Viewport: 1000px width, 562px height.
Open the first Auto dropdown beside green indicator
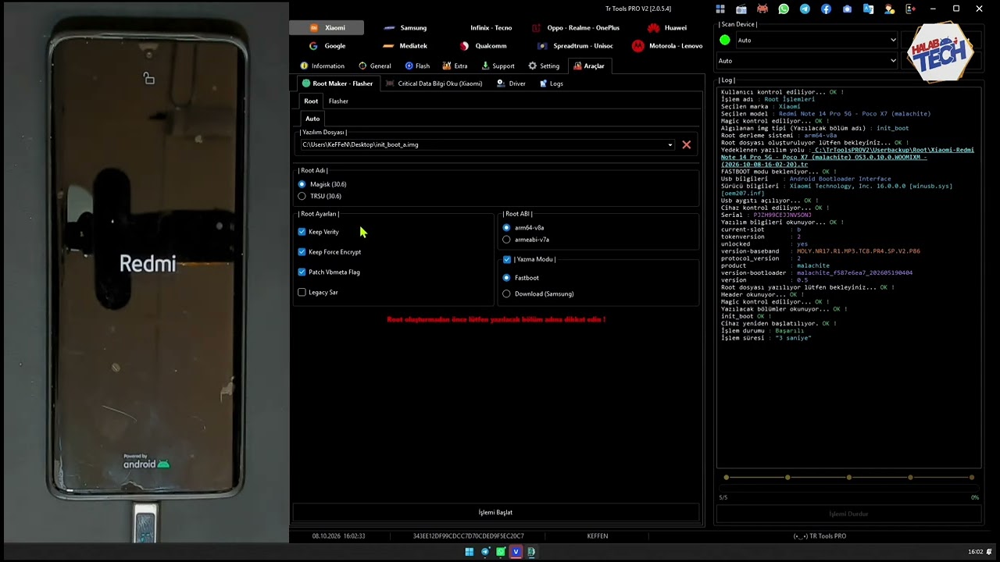[x=817, y=40]
